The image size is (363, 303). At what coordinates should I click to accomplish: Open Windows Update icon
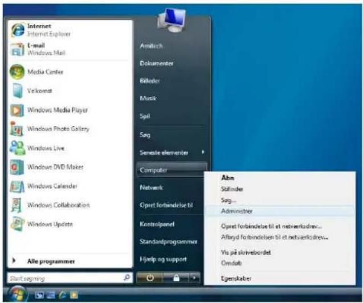(x=17, y=224)
